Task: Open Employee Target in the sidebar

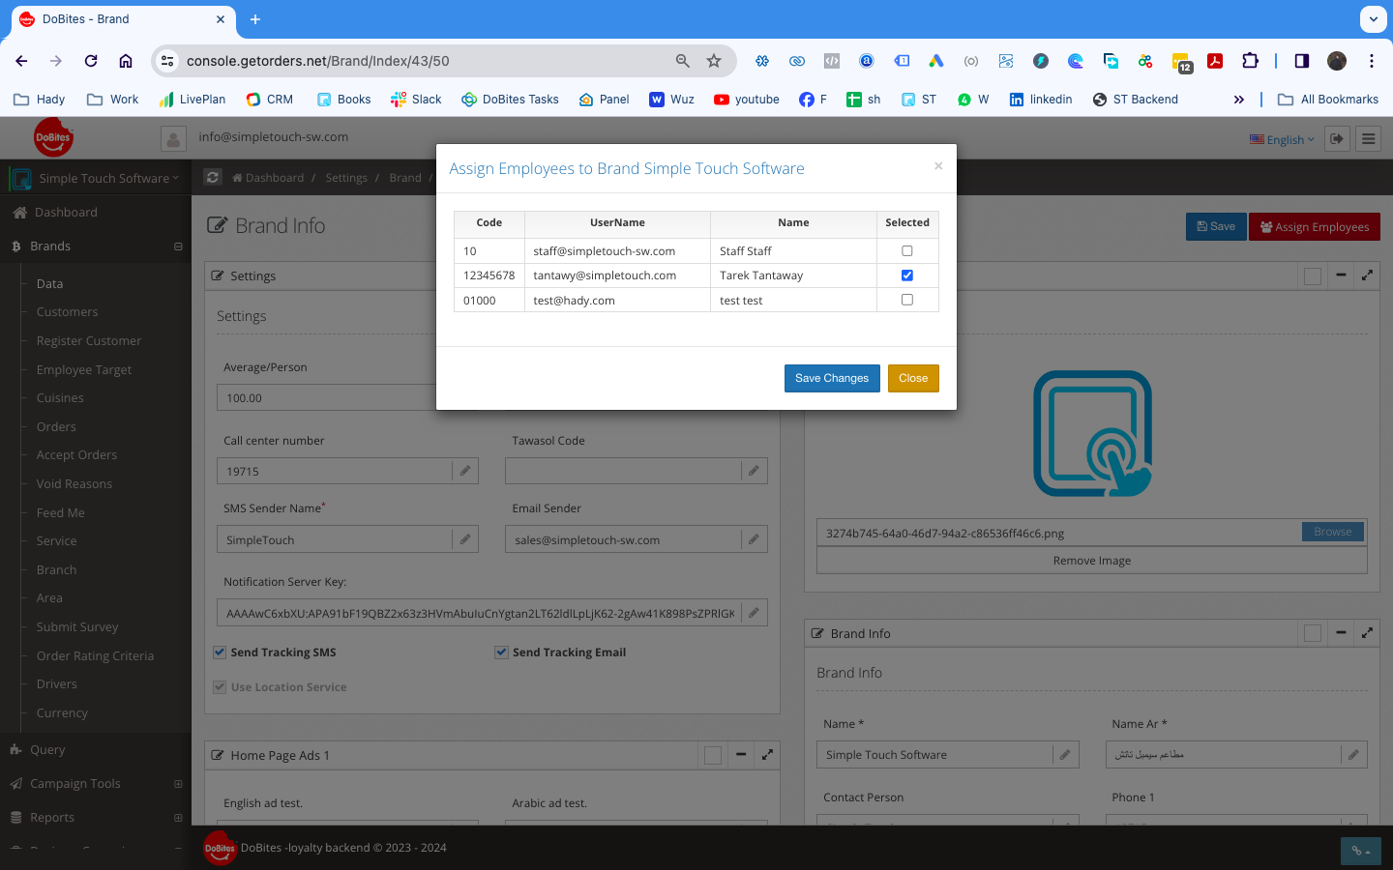Action: coord(84,369)
